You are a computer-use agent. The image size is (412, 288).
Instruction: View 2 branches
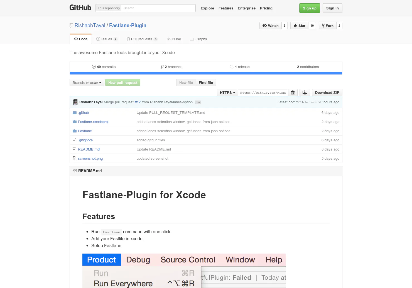point(172,67)
